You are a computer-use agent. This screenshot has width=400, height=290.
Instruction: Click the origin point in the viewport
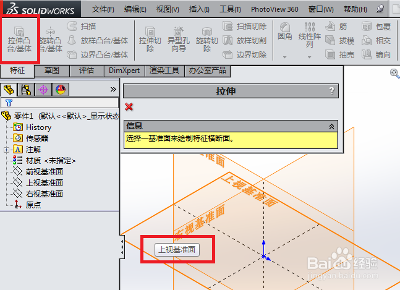click(x=264, y=256)
